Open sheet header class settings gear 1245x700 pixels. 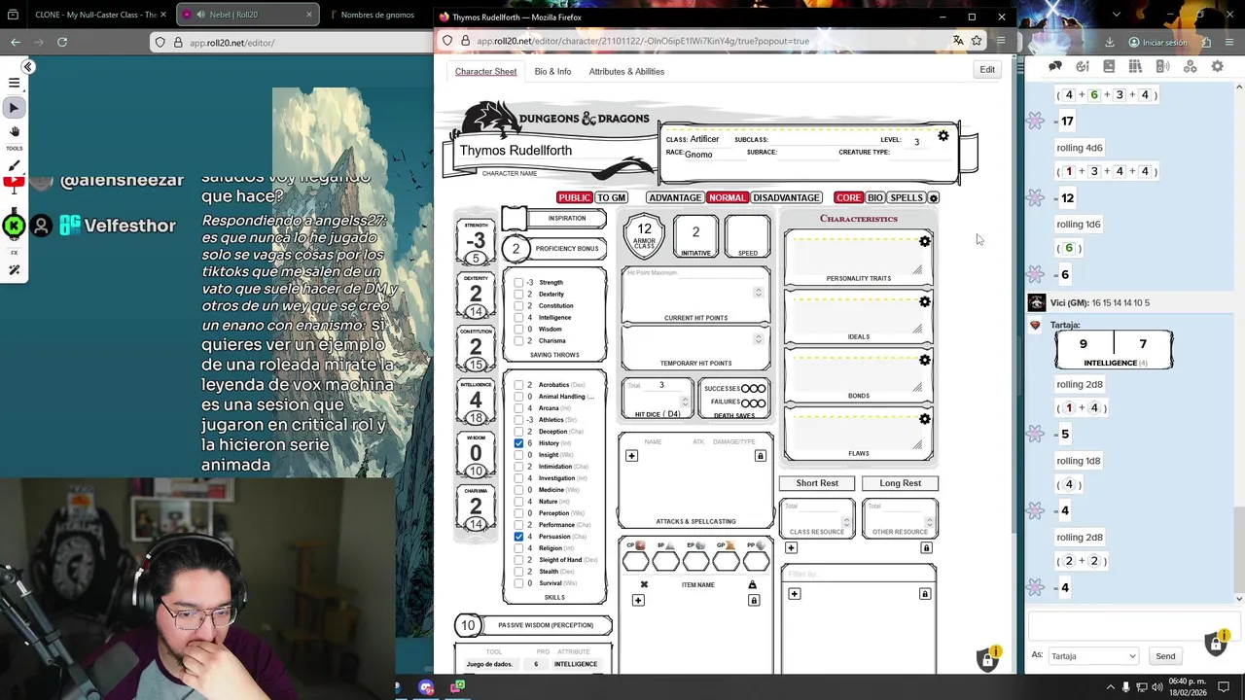943,136
